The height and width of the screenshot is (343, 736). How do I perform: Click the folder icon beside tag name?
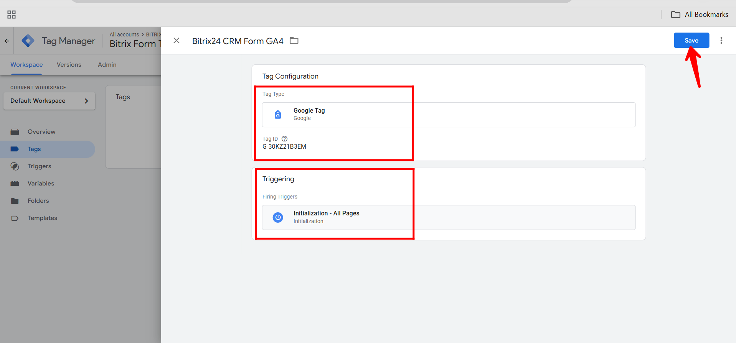(x=294, y=41)
